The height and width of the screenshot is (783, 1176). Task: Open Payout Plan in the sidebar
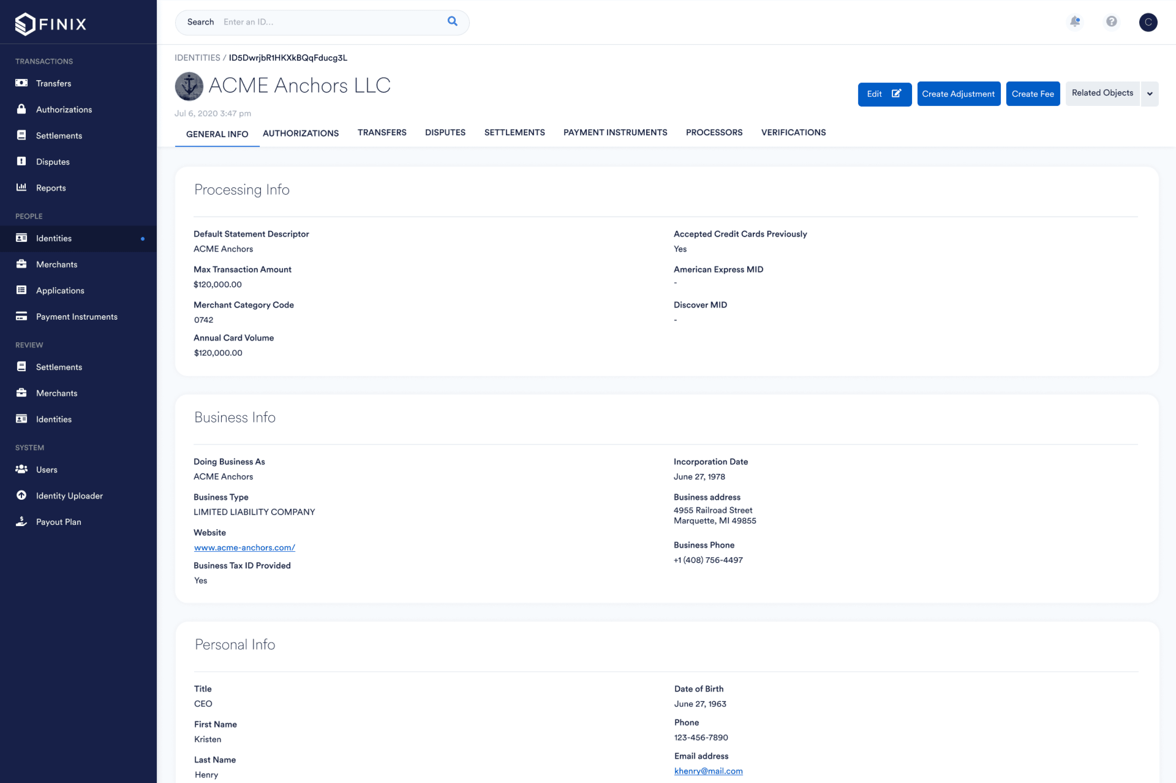pos(58,522)
